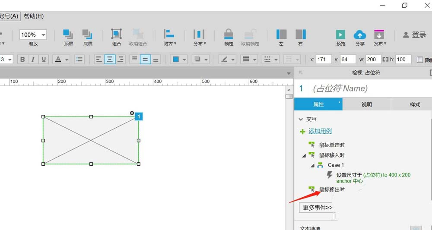Toggle the left panel (左) icon

pyautogui.click(x=281, y=35)
